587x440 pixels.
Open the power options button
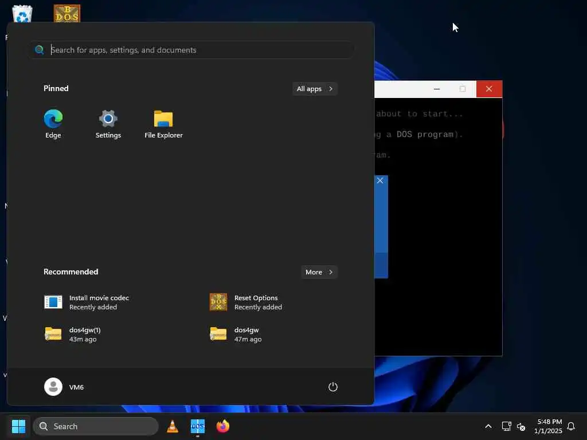(x=333, y=387)
